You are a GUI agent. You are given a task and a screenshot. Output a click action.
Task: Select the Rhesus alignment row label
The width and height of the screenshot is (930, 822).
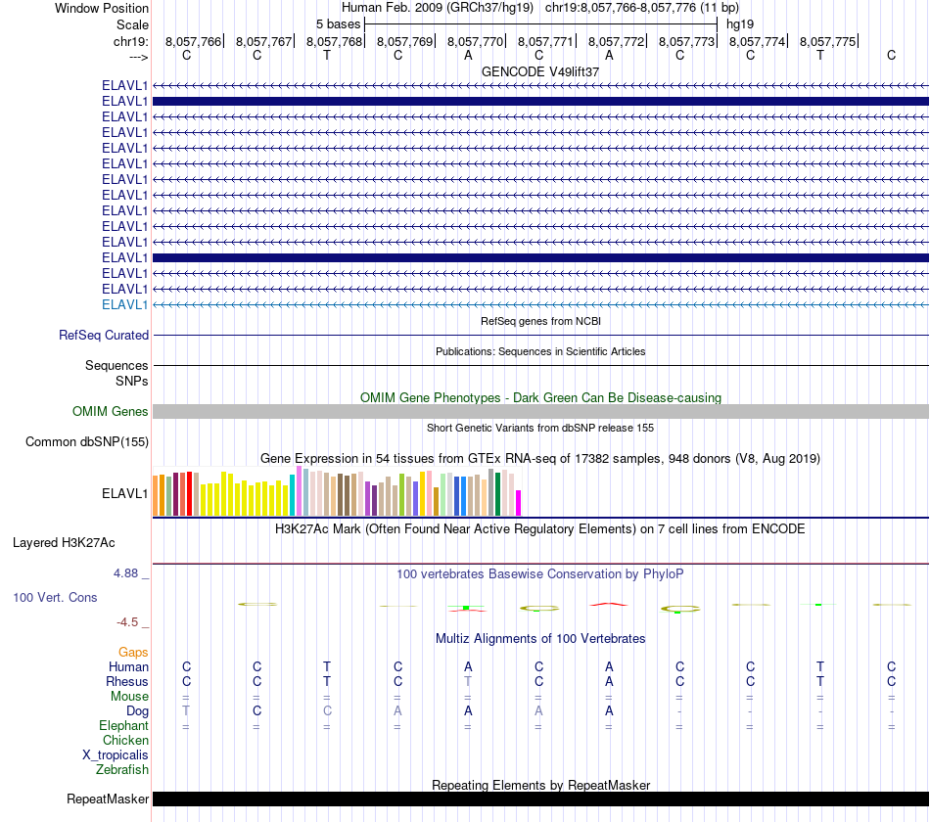click(127, 682)
